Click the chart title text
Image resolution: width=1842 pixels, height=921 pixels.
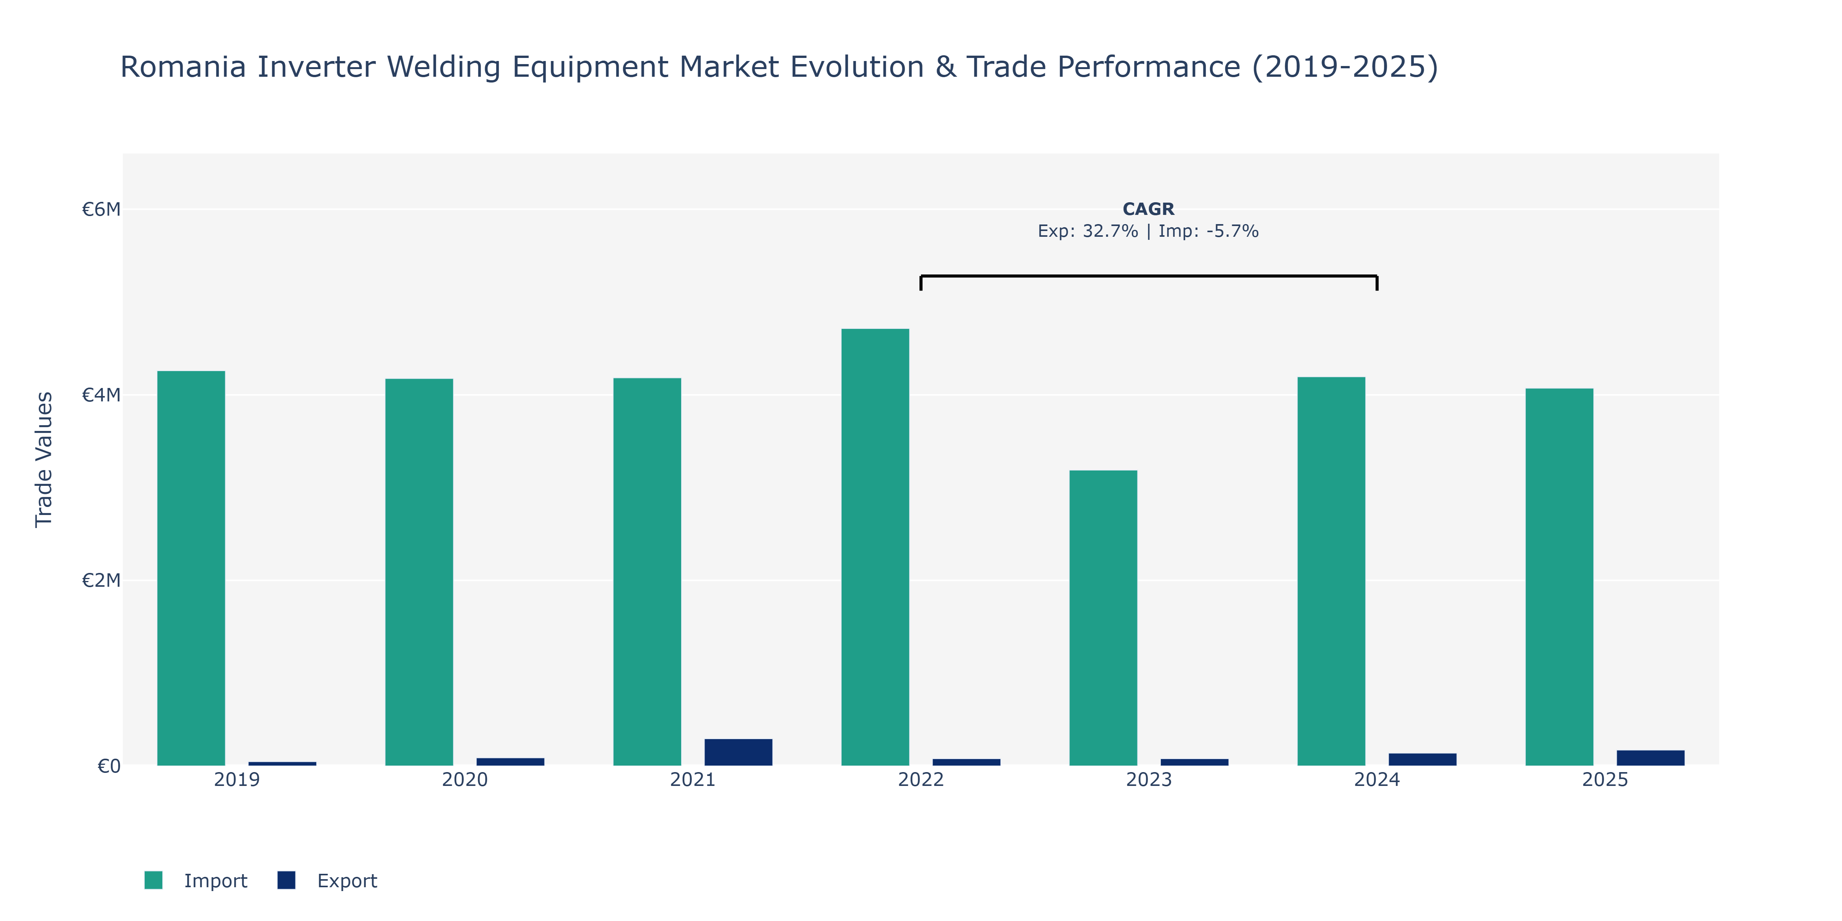pyautogui.click(x=779, y=66)
